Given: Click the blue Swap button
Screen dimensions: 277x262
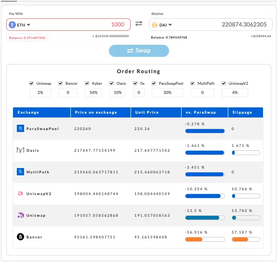Looking at the screenshot, I should [x=139, y=51].
